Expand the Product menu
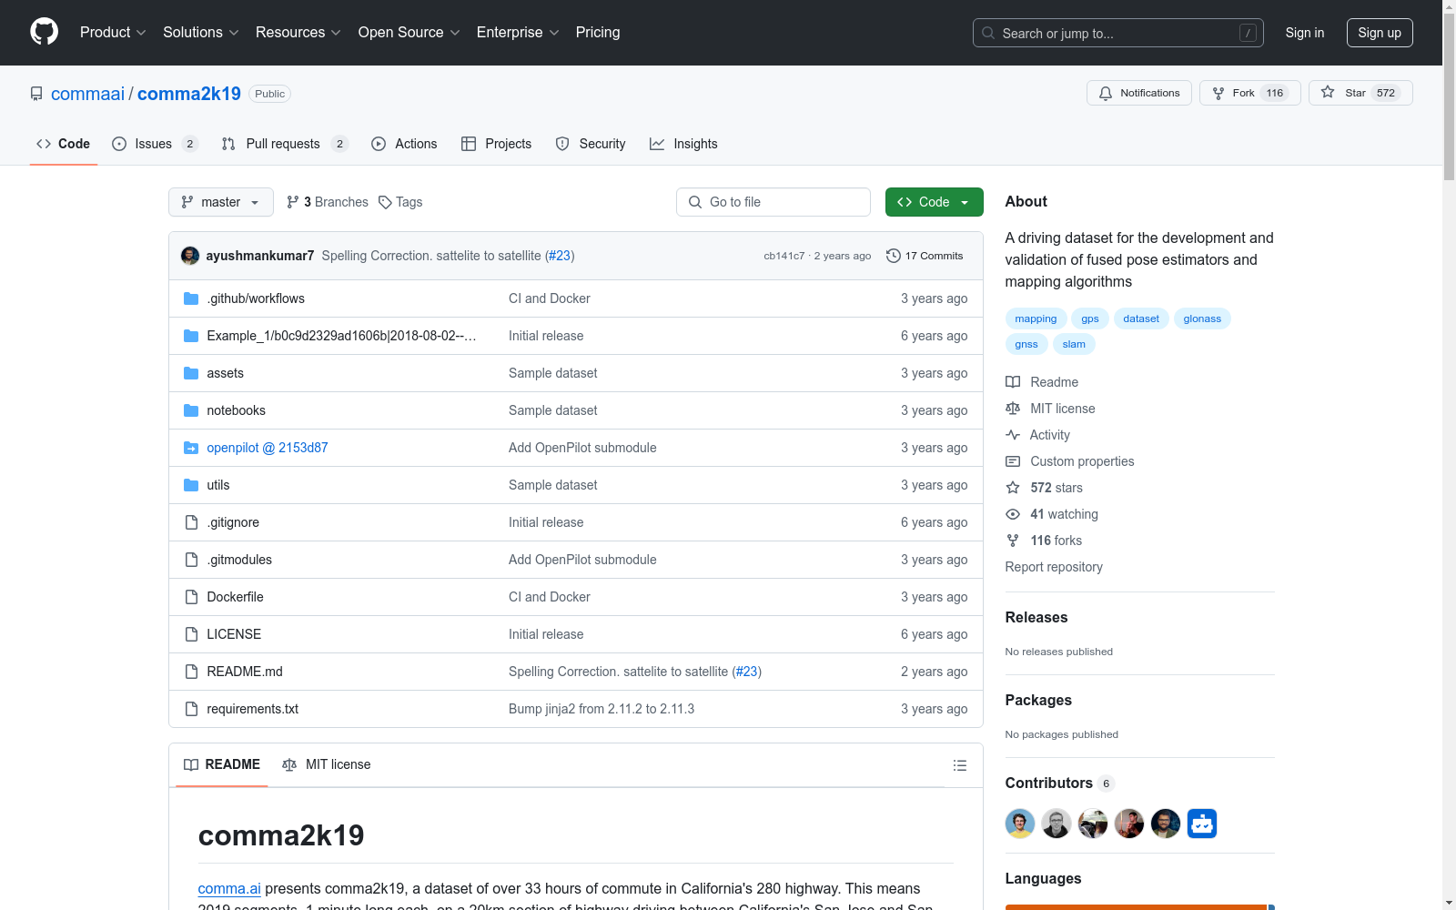Image resolution: width=1456 pixels, height=910 pixels. click(x=113, y=33)
